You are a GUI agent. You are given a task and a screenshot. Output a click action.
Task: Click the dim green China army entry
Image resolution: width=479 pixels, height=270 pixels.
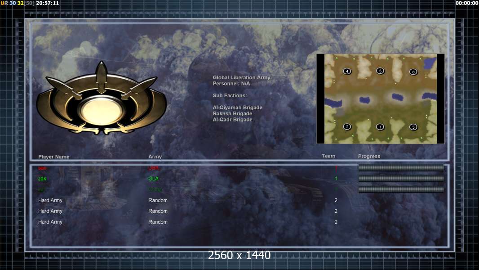click(x=155, y=189)
